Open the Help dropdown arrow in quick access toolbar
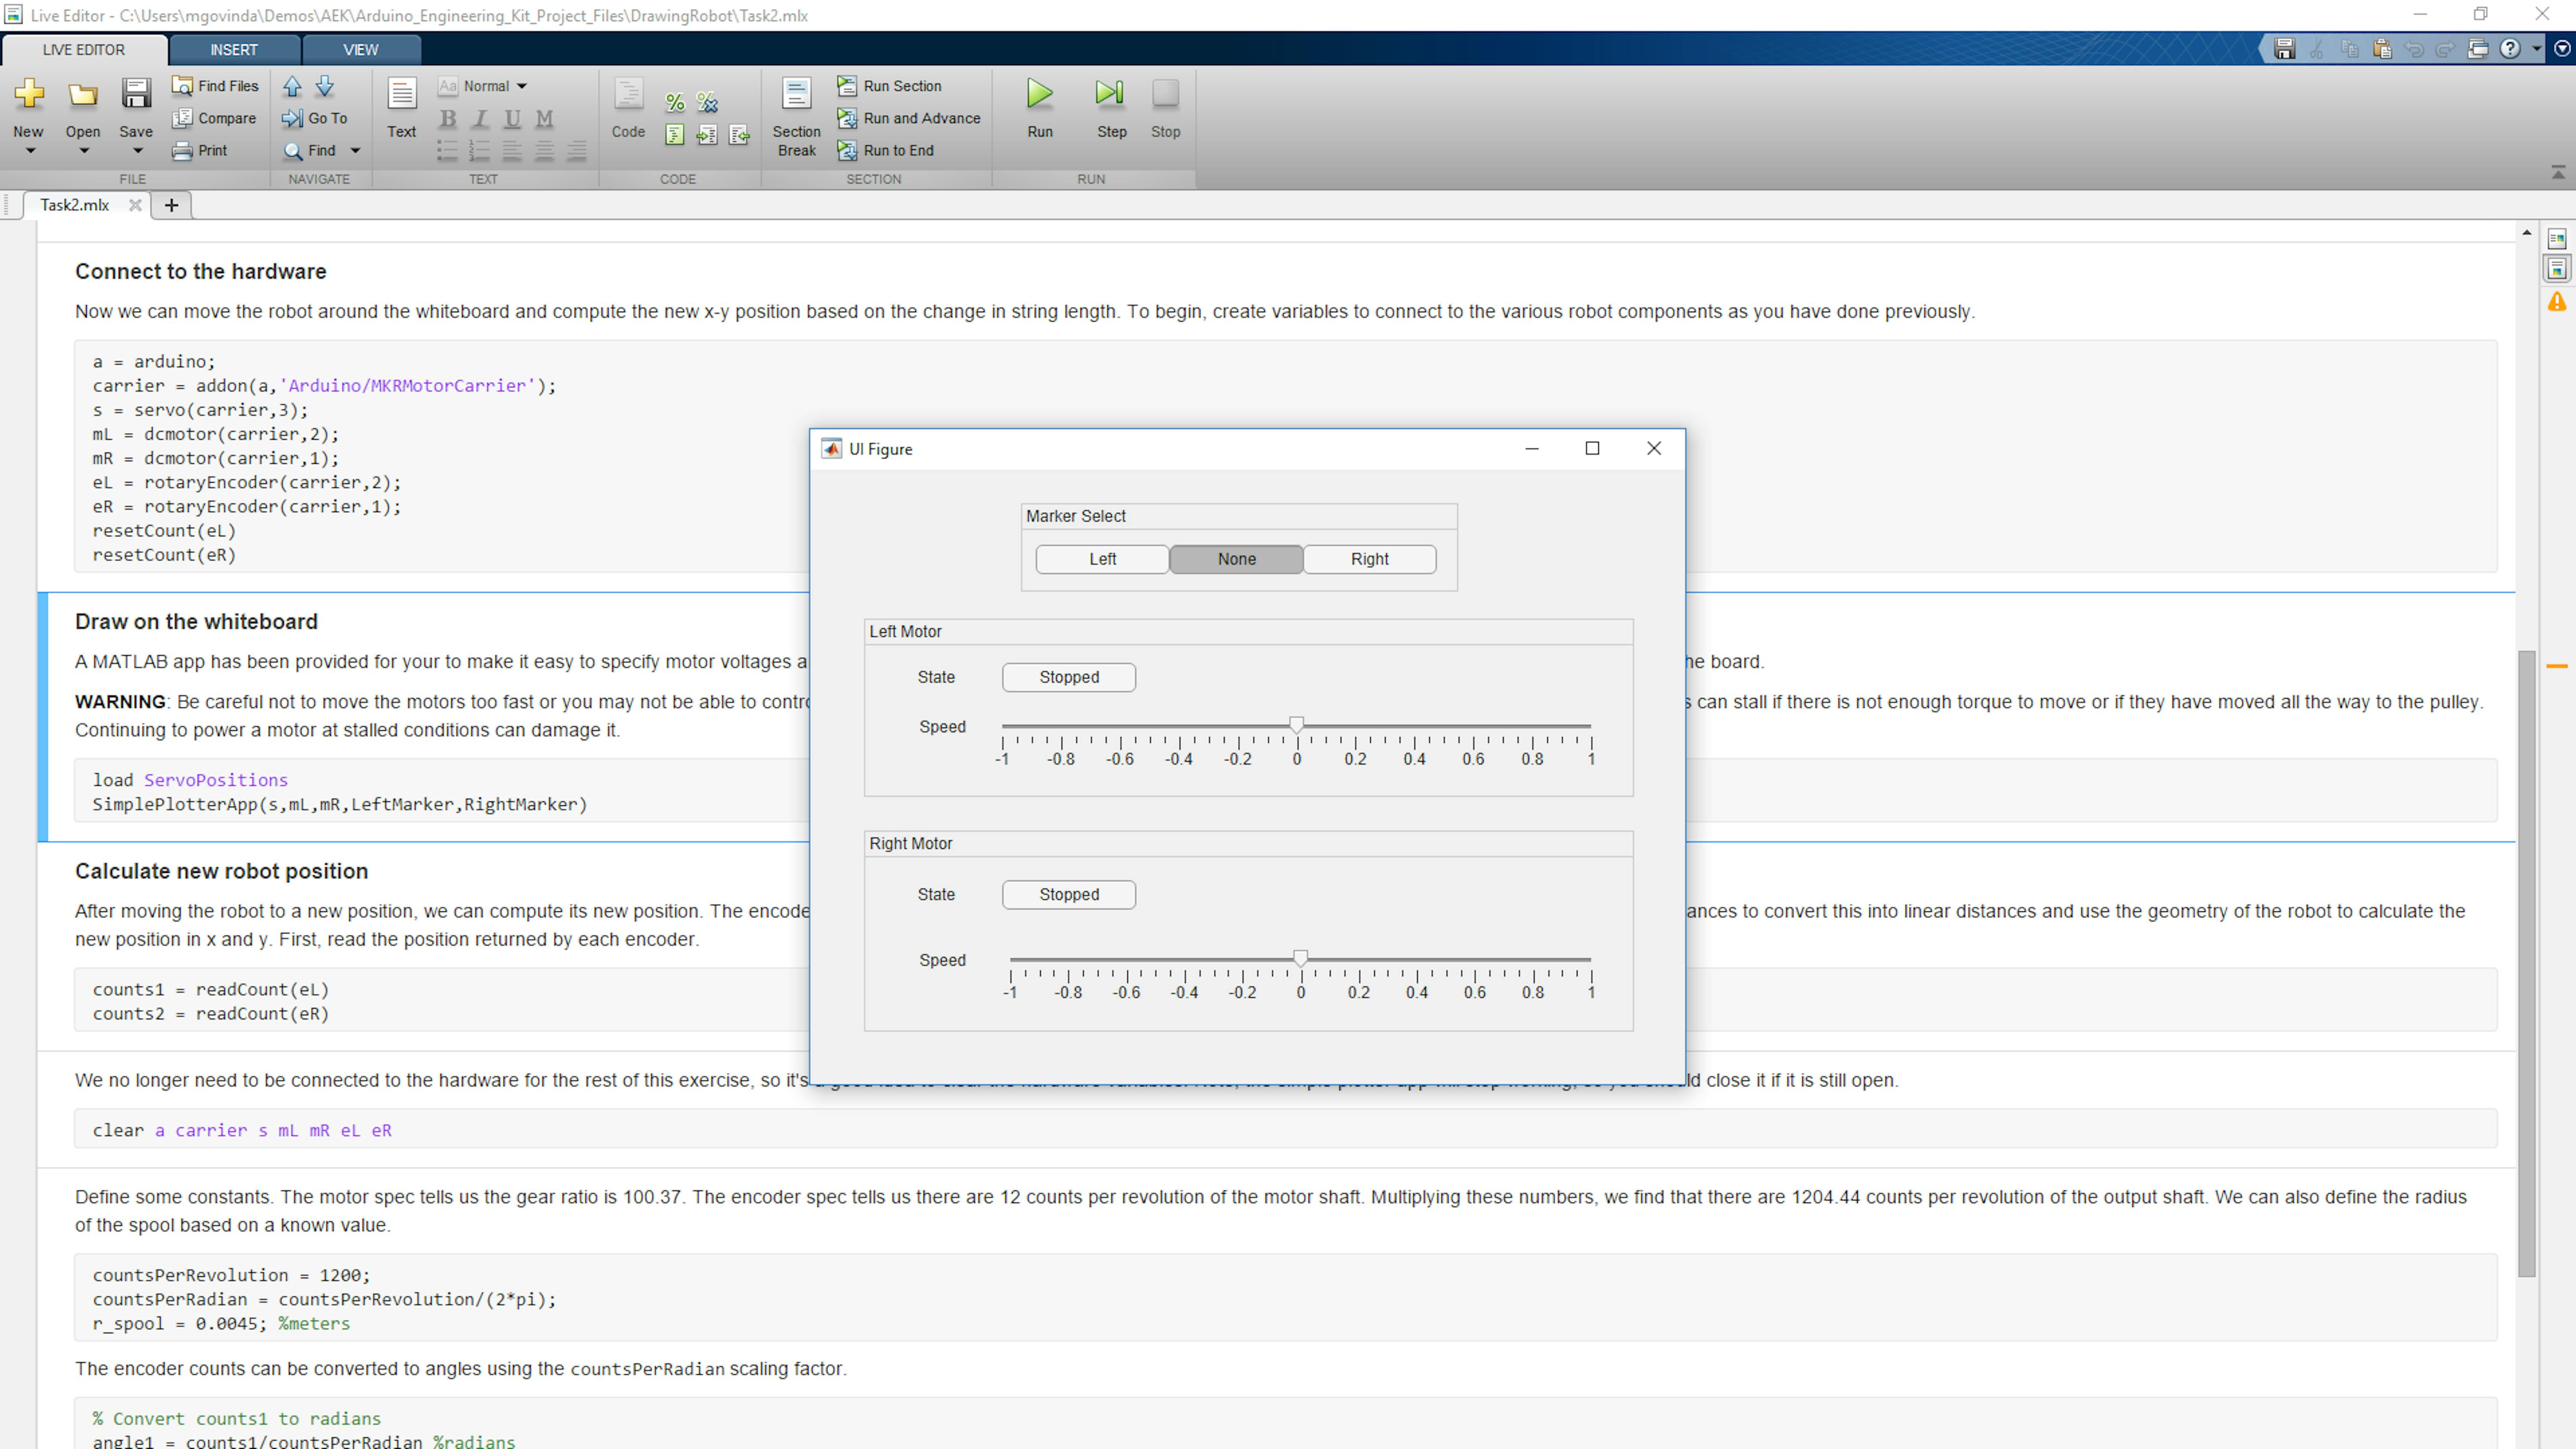 pyautogui.click(x=2536, y=48)
